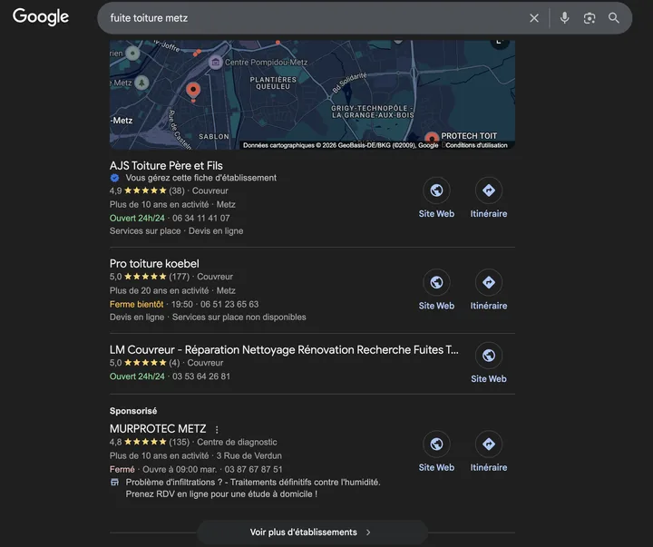Click the Google logo

41,17
